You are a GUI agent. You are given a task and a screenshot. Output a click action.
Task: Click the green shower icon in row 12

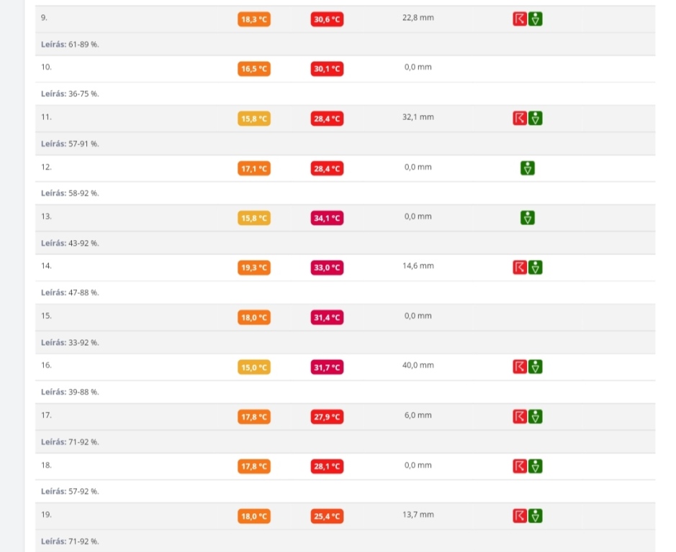528,168
